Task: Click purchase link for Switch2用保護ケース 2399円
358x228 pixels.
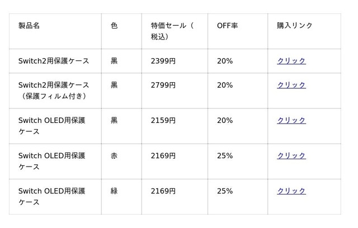Action: 291,61
